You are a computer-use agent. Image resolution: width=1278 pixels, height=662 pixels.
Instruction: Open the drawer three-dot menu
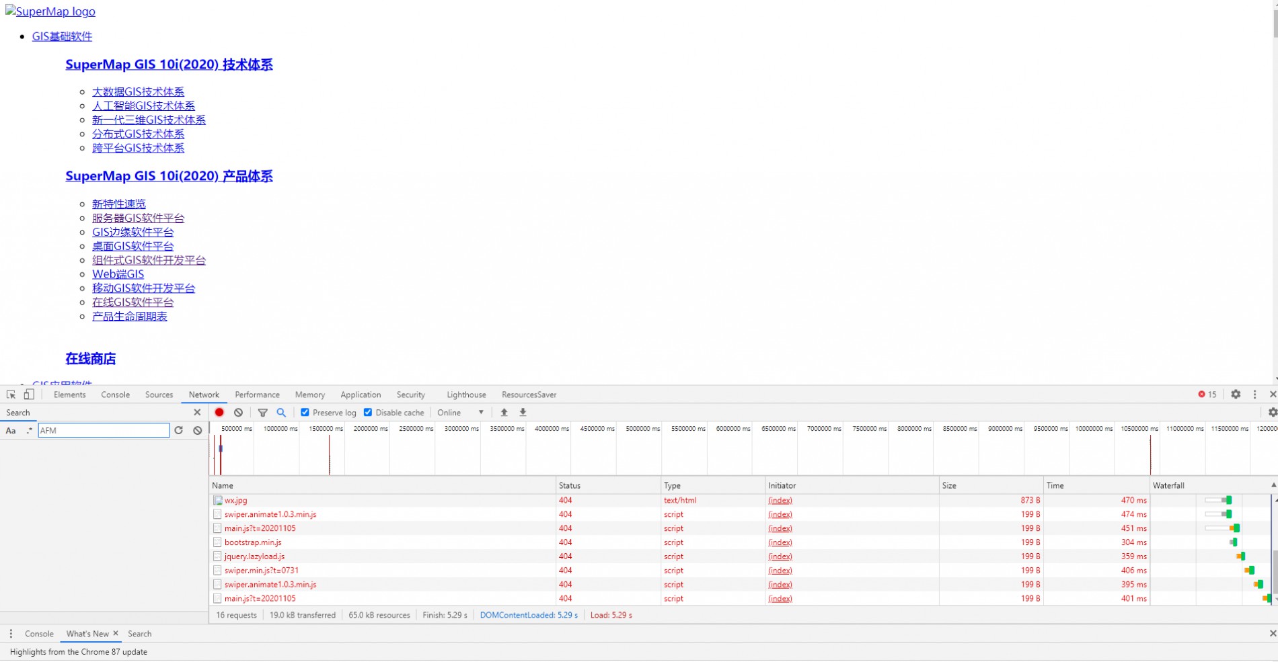pos(11,633)
